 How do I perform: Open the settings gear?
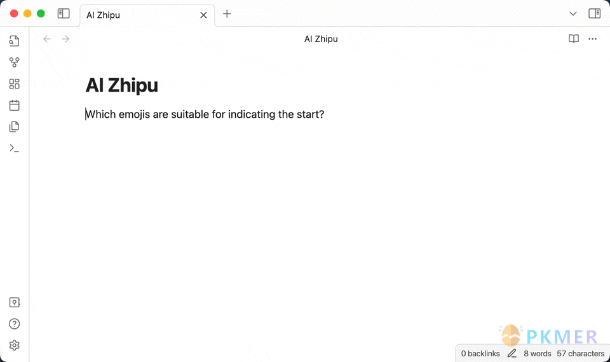[14, 345]
